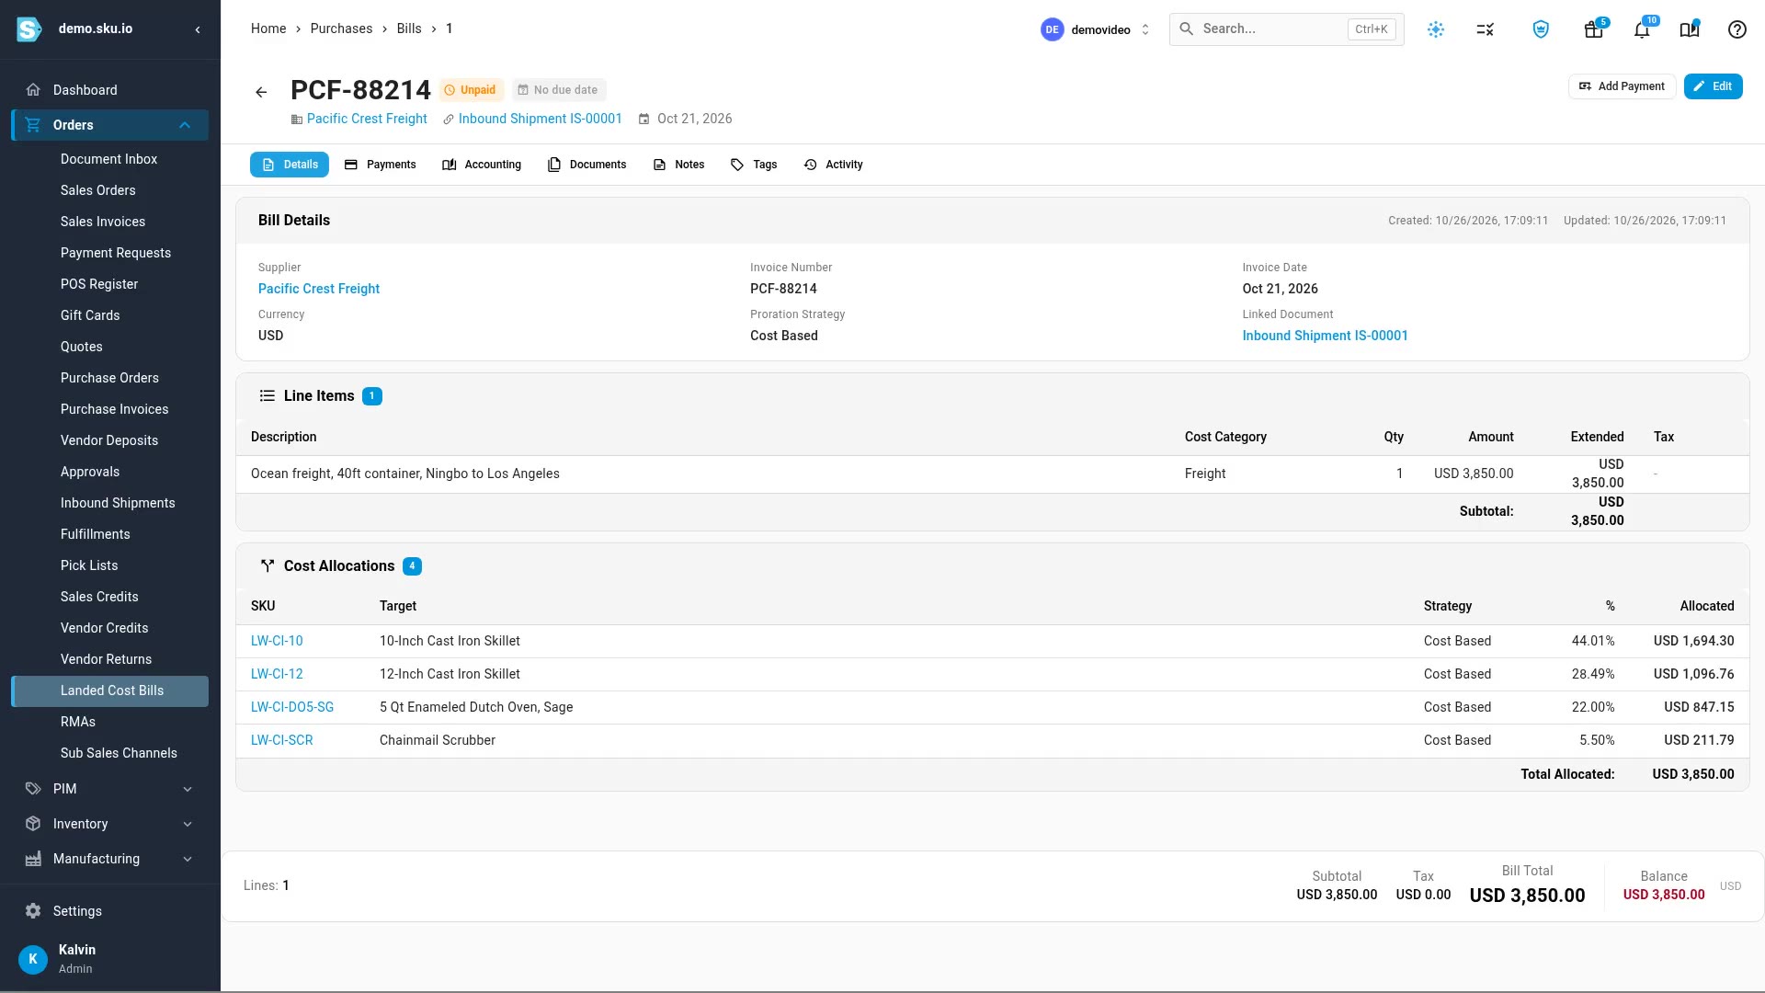Open Settings in the sidebar

[x=110, y=911]
